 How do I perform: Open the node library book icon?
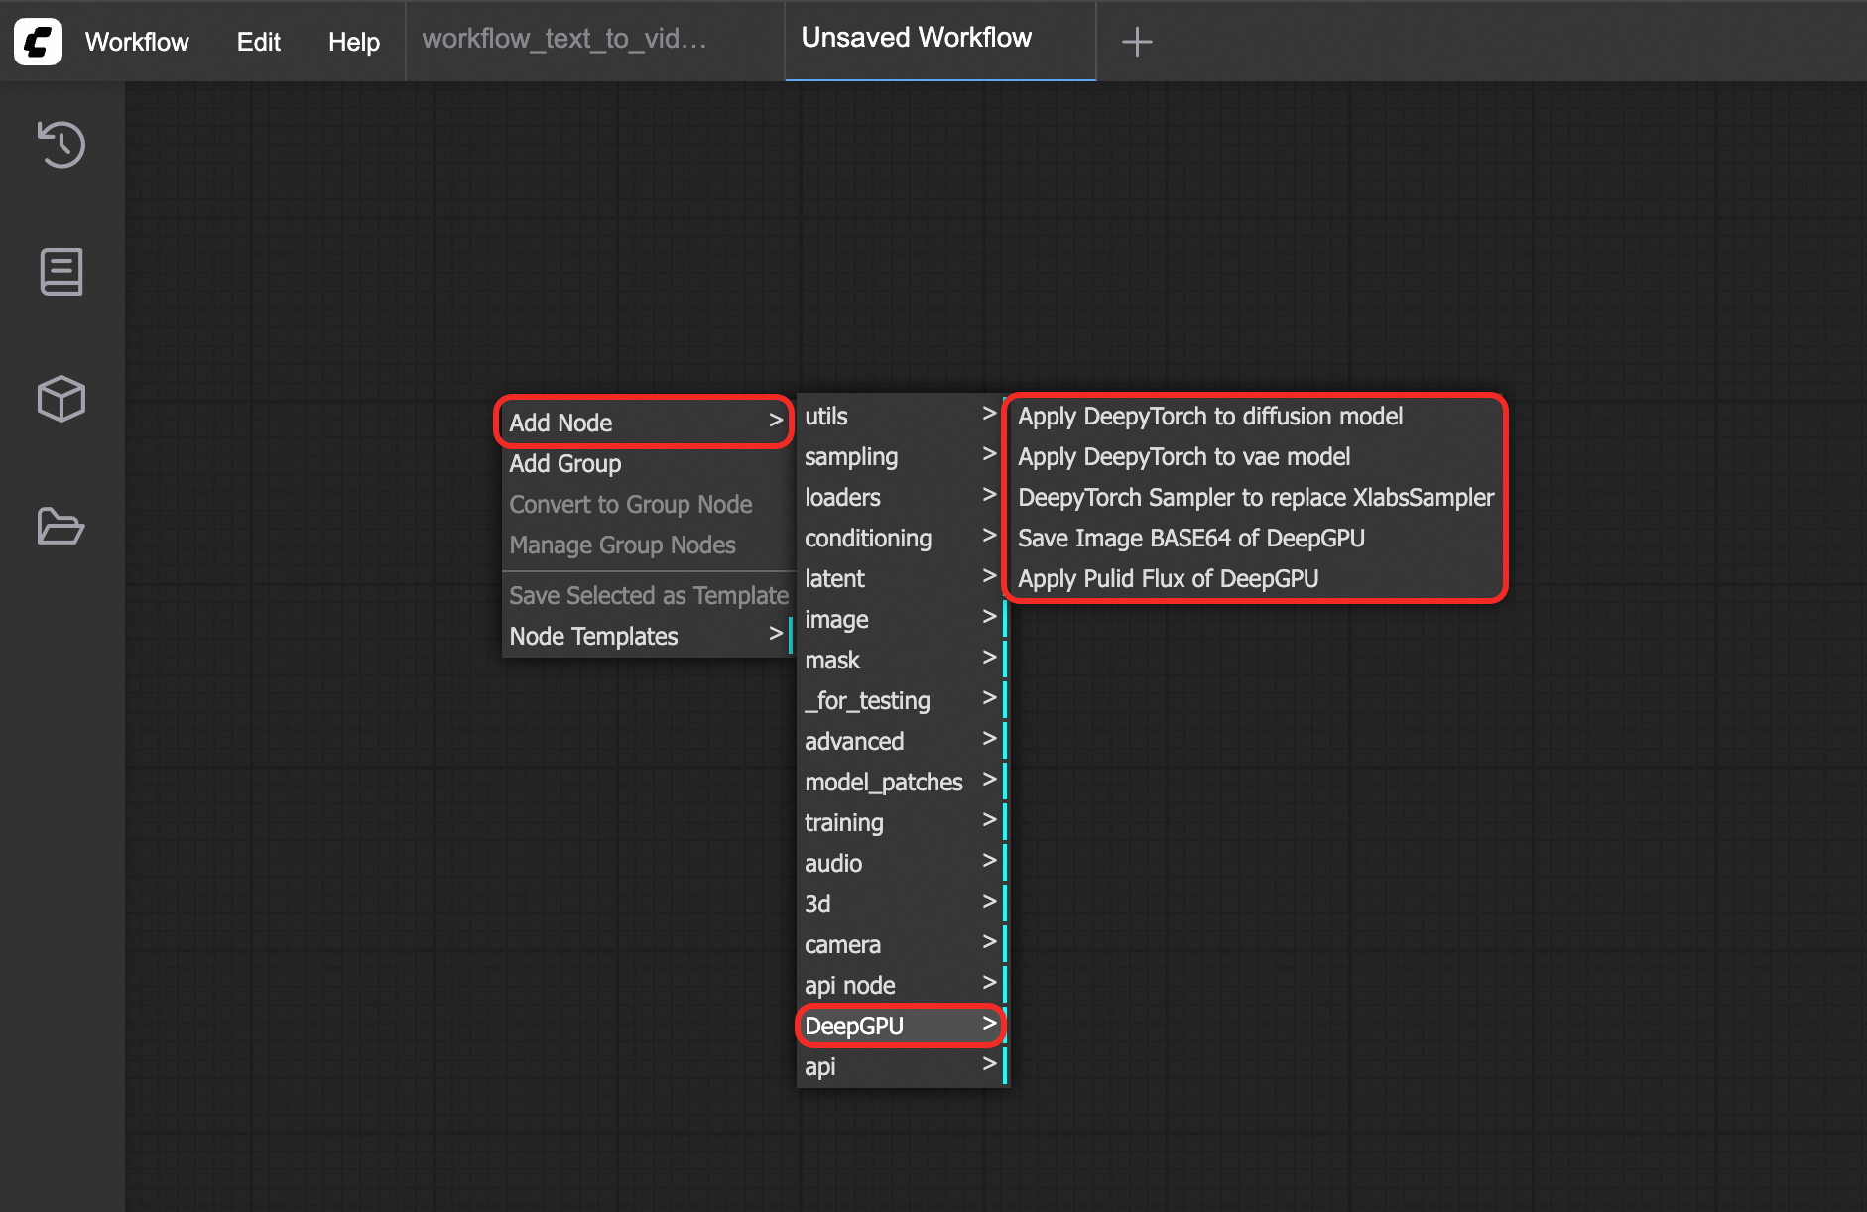pyautogui.click(x=62, y=272)
